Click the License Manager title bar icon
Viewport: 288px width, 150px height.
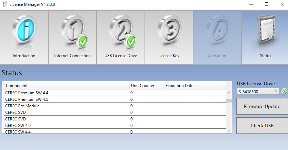click(5, 4)
